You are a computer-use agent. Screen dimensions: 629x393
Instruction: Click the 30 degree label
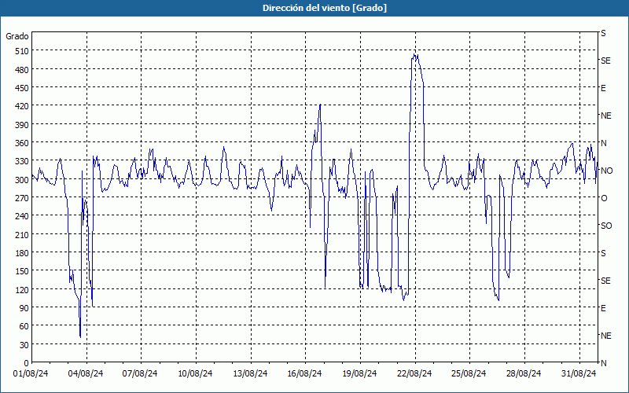(24, 345)
